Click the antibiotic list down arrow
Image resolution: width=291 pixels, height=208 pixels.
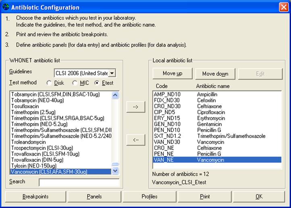(115, 171)
